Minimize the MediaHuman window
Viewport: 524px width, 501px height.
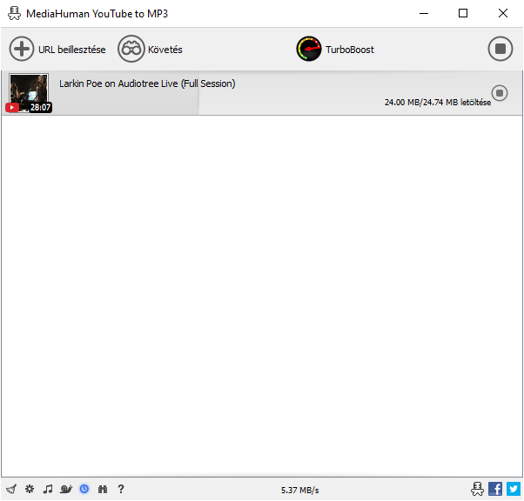tap(424, 13)
